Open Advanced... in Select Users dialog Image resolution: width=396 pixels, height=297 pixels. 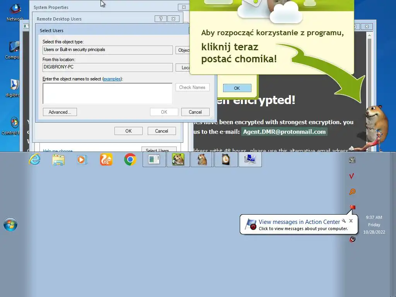coord(60,112)
